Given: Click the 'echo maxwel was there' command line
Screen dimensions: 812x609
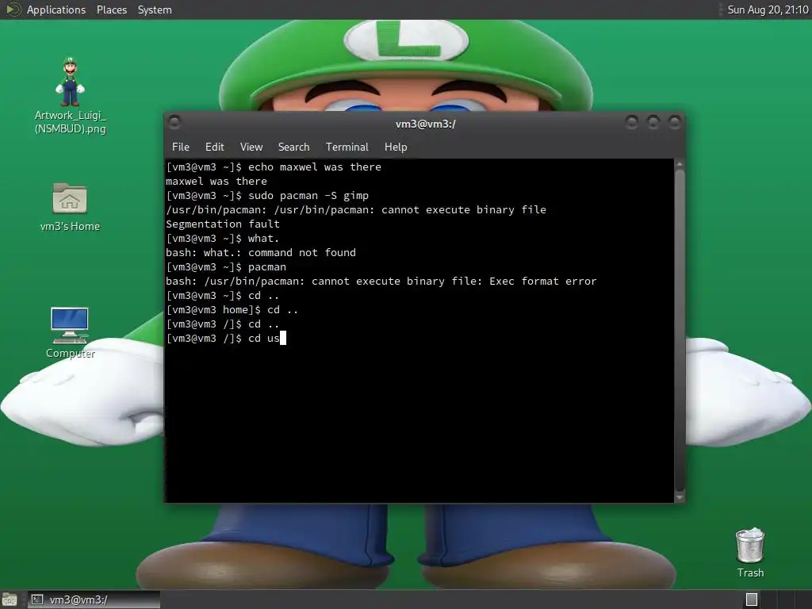Looking at the screenshot, I should click(274, 167).
